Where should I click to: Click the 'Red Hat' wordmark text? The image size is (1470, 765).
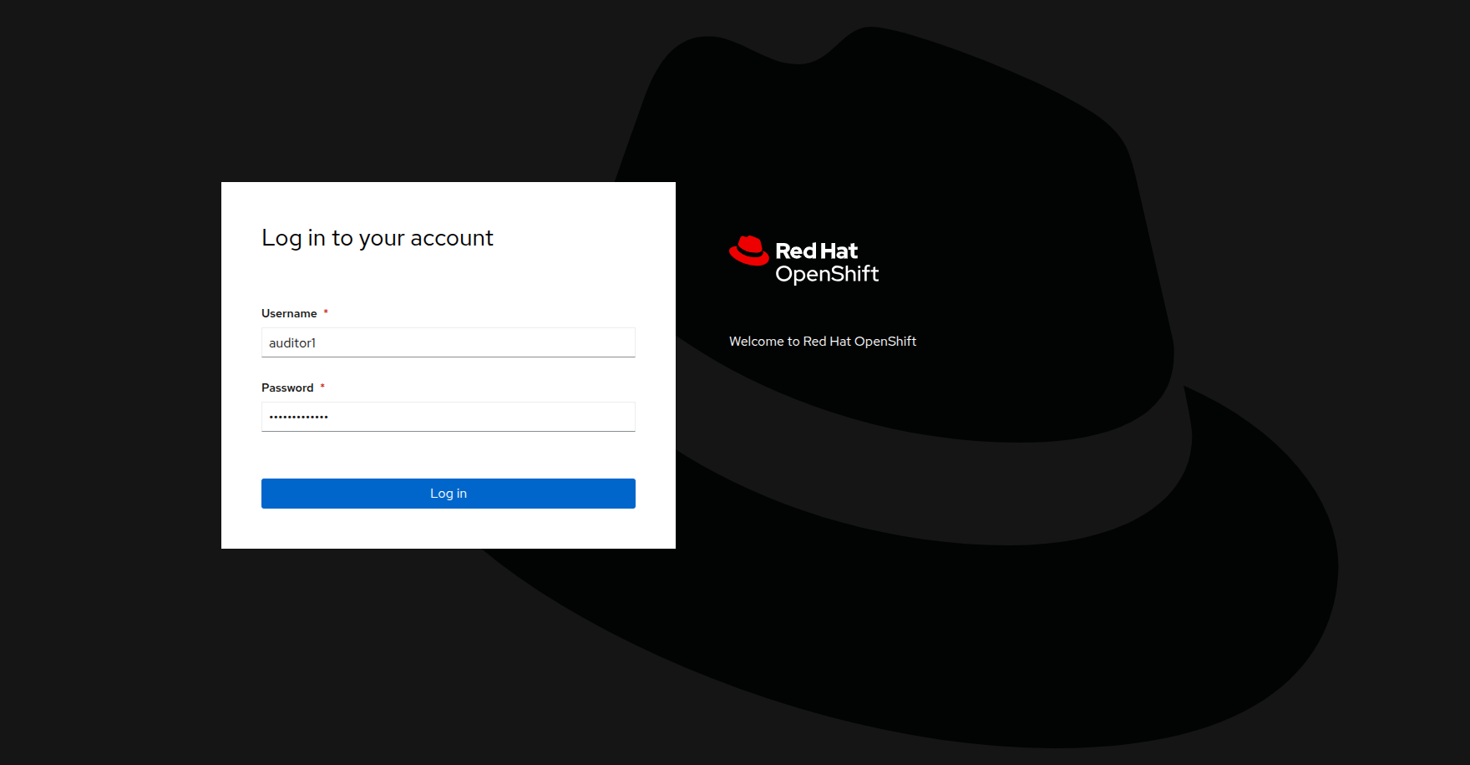pos(817,251)
